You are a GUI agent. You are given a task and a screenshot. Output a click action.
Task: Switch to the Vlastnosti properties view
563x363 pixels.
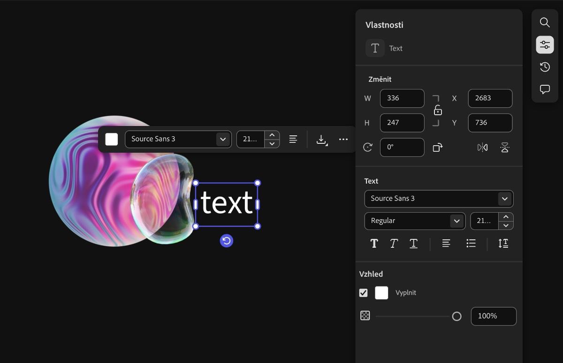(544, 44)
